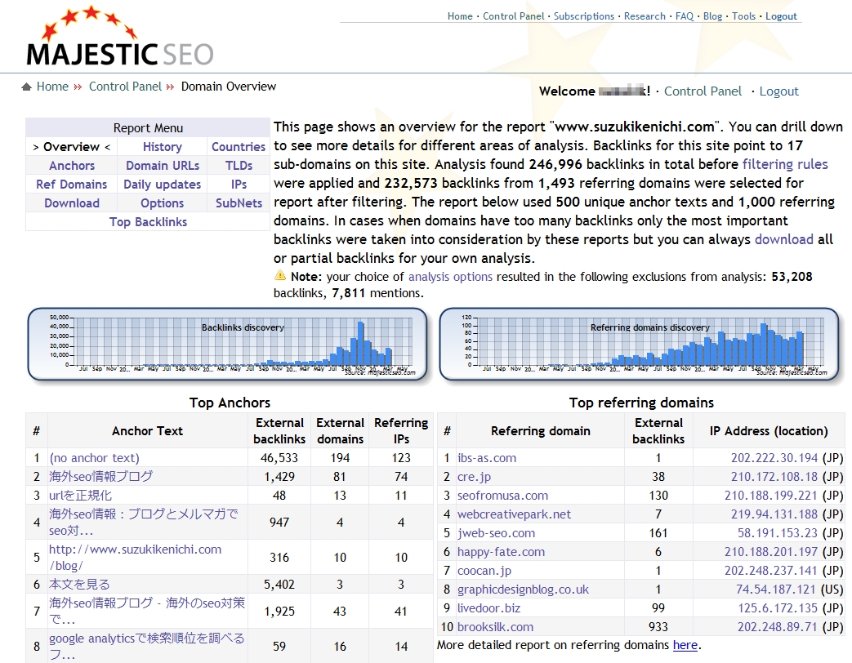Click the jweb-seo.com referring domain

coord(496,533)
